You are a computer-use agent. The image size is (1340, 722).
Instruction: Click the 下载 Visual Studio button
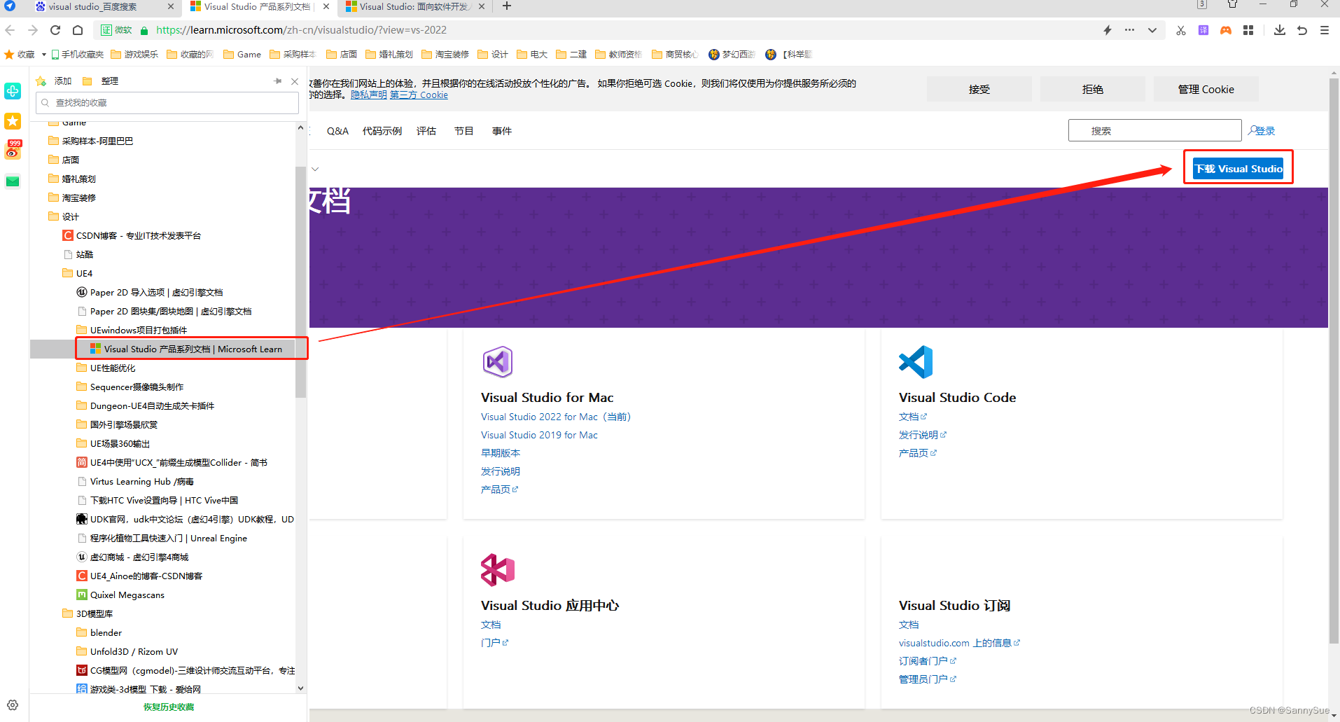point(1238,169)
